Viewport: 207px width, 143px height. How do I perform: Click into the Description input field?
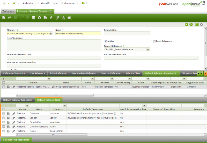point(127,33)
